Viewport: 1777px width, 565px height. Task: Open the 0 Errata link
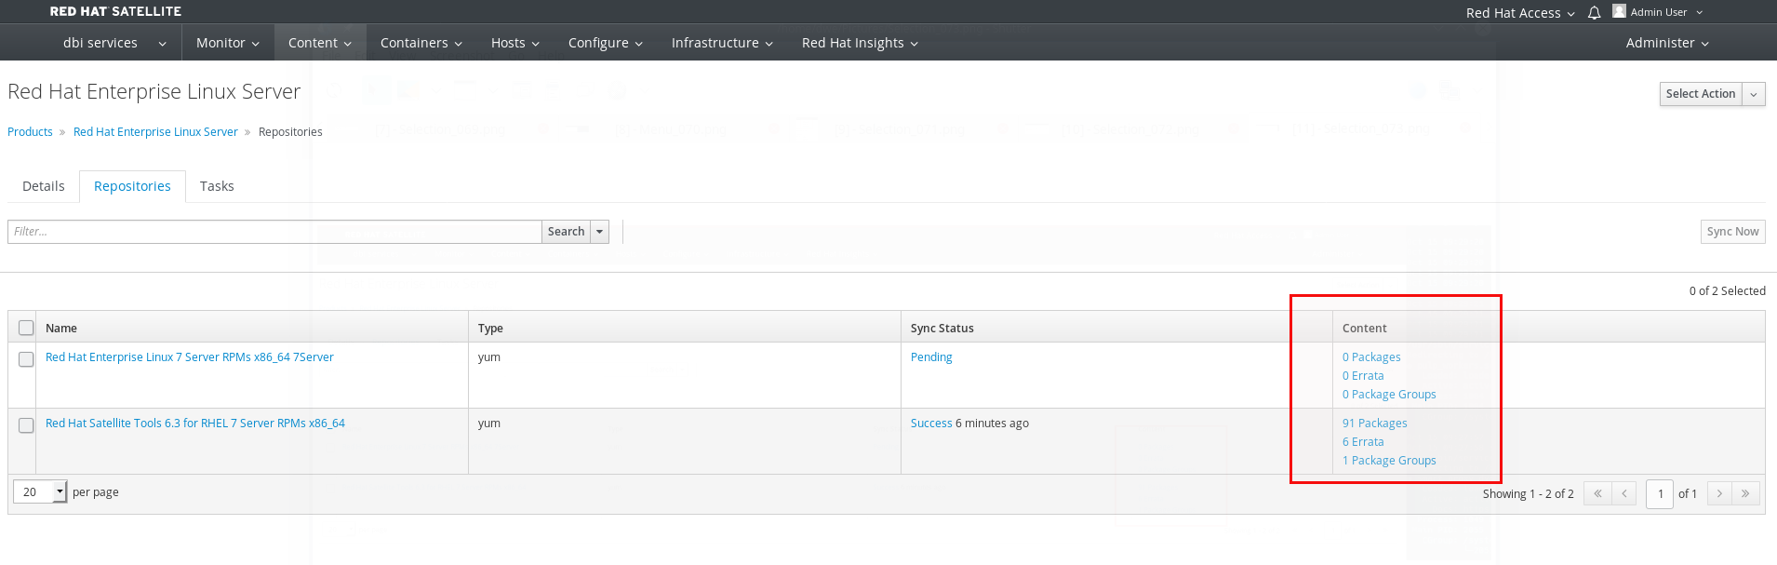[x=1363, y=376]
